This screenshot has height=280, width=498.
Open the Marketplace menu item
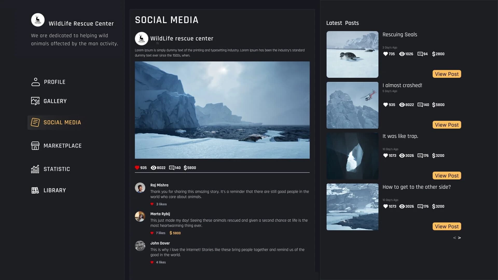click(63, 146)
